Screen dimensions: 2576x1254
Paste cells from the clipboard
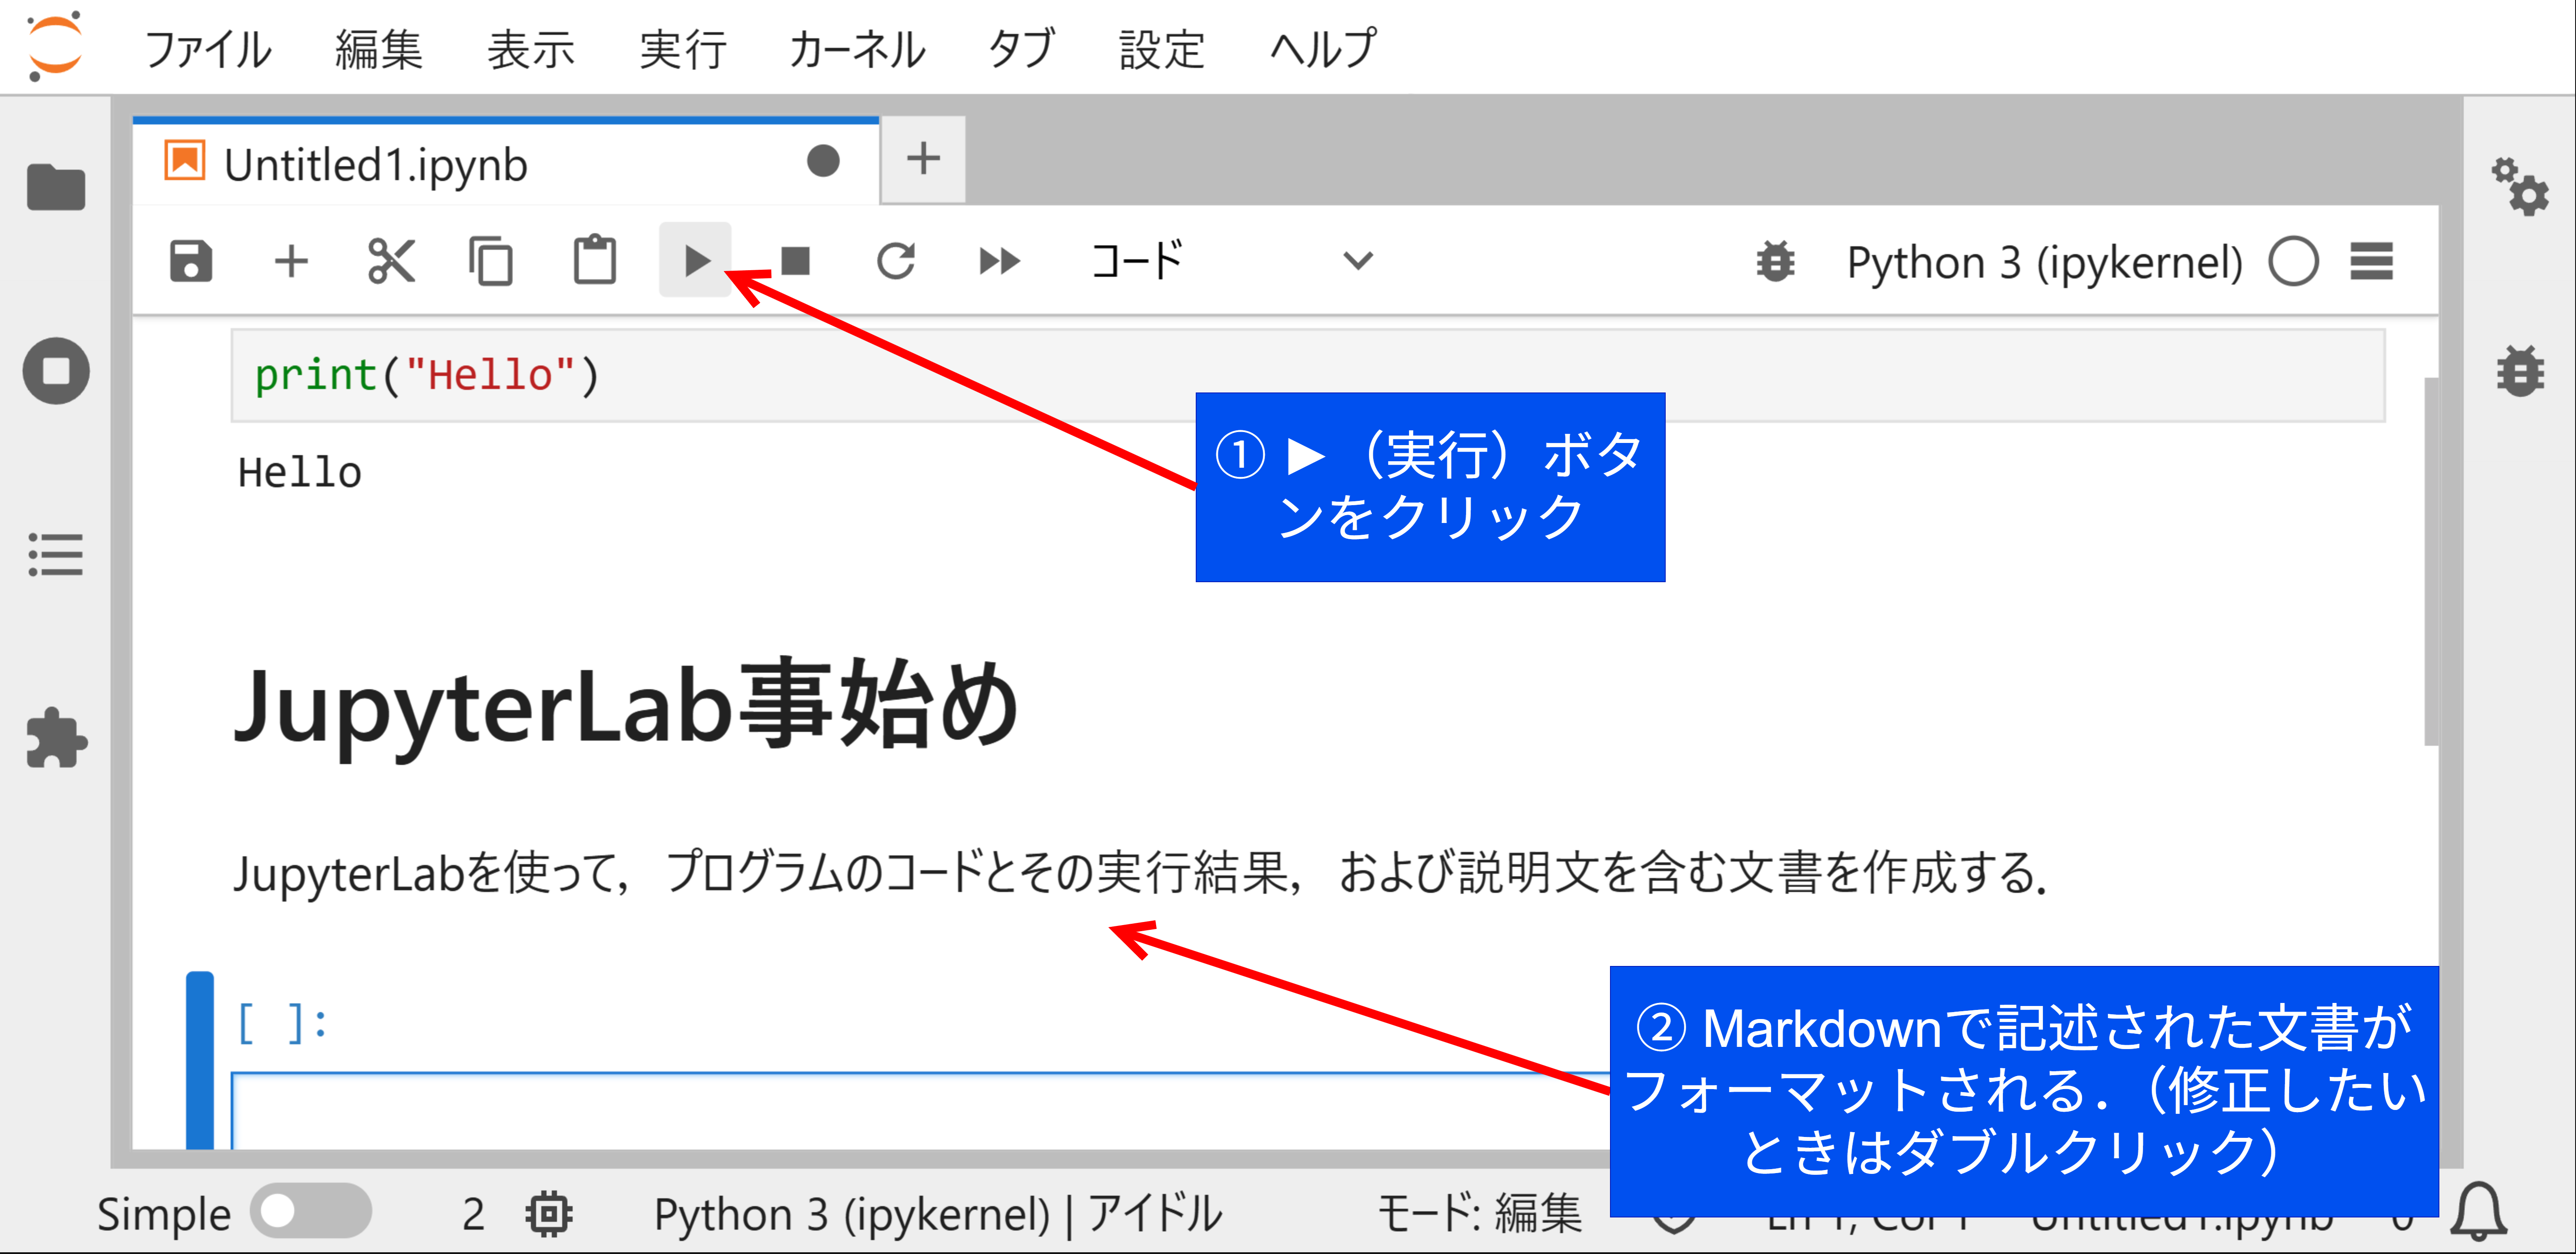(594, 261)
